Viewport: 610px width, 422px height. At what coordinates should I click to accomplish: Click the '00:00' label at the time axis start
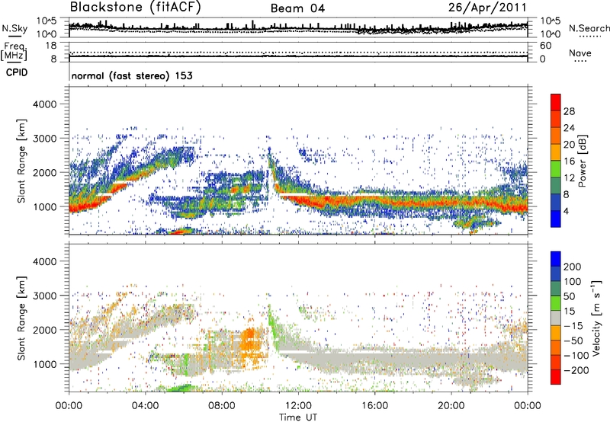(x=69, y=406)
